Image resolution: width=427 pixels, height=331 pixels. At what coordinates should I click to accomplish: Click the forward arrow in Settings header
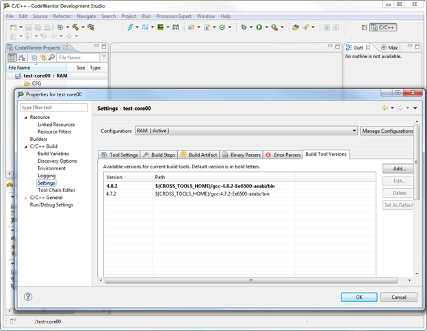tap(400, 108)
